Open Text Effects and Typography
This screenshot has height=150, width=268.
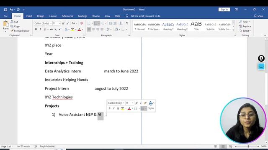[66, 30]
